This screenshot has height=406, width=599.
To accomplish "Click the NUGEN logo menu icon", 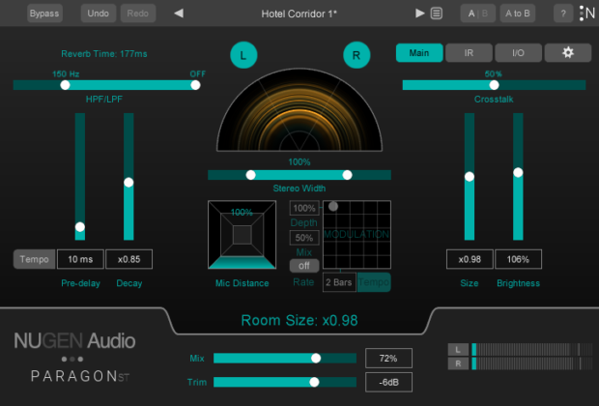I will [587, 14].
